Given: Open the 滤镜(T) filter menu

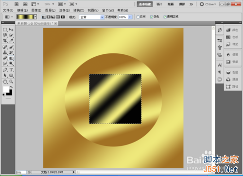Looking at the screenshot, I should 79,10.
